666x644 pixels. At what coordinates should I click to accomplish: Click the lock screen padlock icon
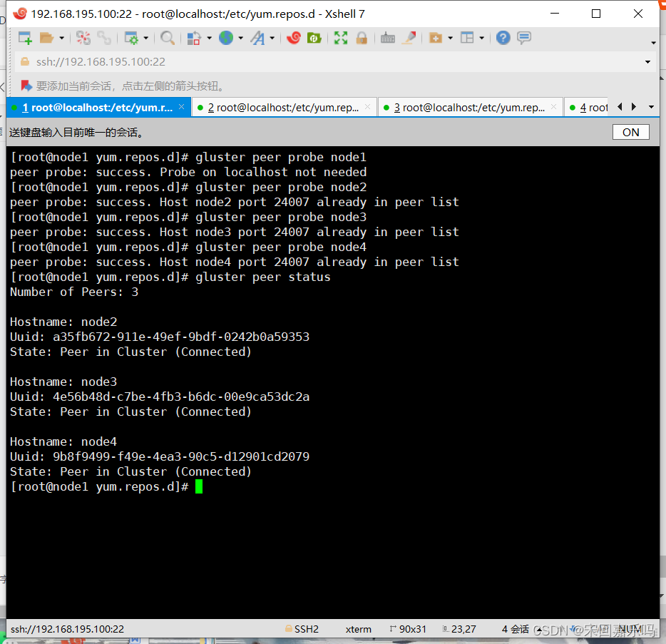[x=362, y=39]
